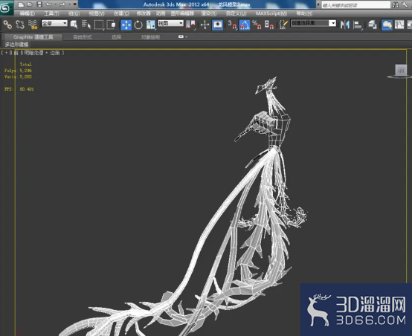Switch to the 选择 ribbon tab
412x336 pixels.
[x=116, y=37]
